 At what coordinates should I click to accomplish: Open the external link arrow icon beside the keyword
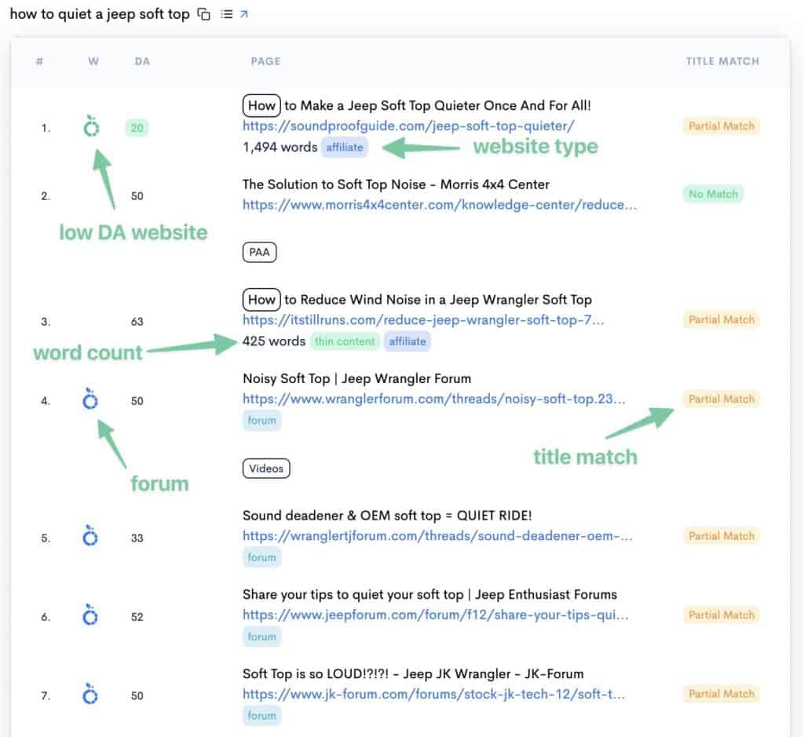click(x=244, y=14)
